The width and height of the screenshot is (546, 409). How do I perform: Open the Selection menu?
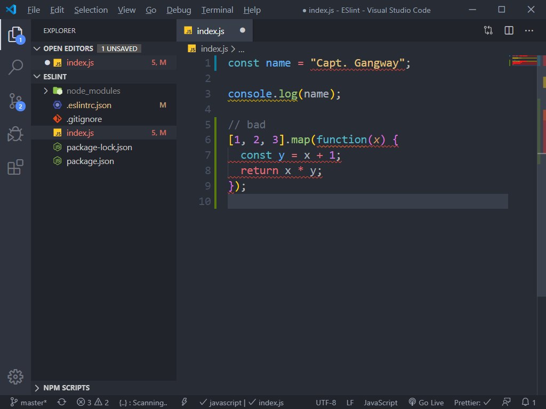click(x=91, y=10)
